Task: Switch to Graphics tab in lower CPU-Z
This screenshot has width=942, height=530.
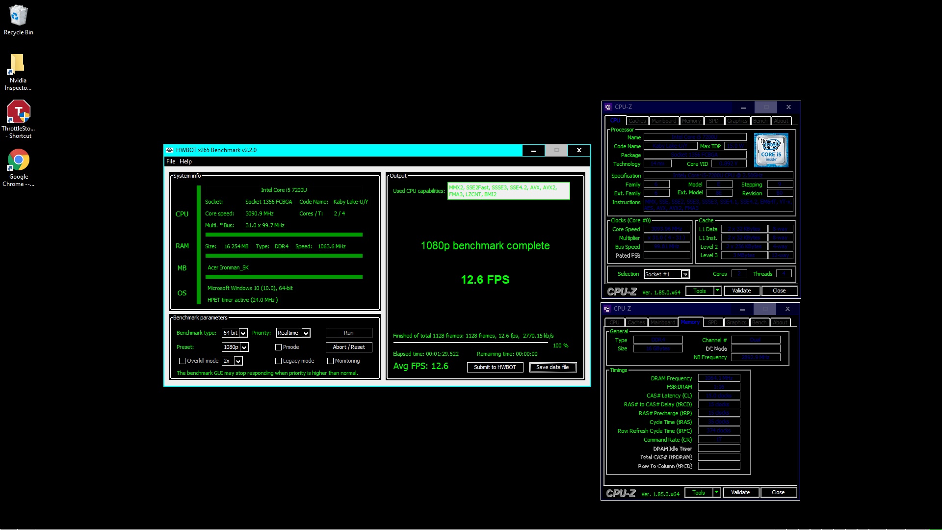Action: tap(736, 322)
